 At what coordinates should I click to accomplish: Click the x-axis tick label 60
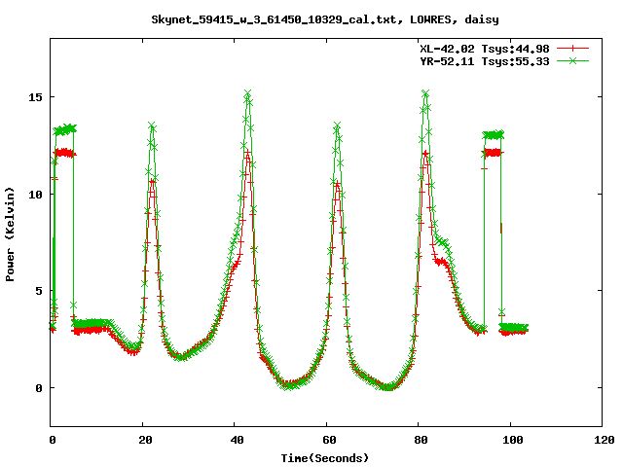click(329, 440)
